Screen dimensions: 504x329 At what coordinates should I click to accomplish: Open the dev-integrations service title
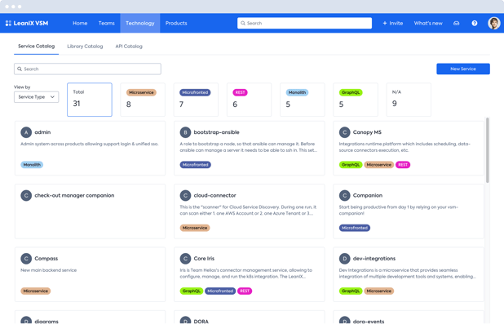click(x=374, y=259)
